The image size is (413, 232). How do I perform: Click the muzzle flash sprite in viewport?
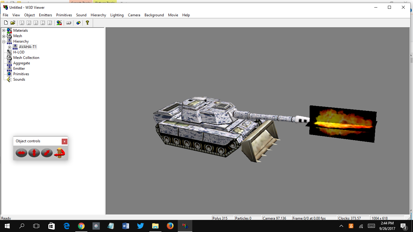pyautogui.click(x=342, y=124)
